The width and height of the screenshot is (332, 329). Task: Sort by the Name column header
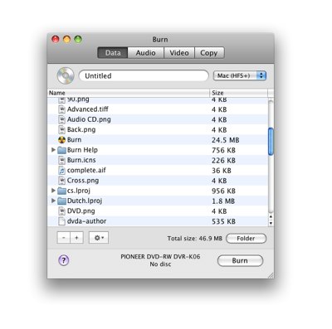click(x=129, y=93)
